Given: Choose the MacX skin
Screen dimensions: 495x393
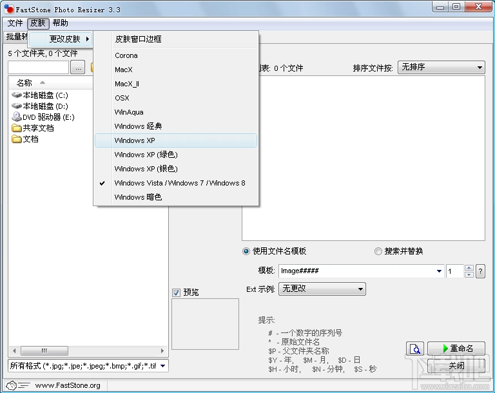Looking at the screenshot, I should [x=176, y=70].
